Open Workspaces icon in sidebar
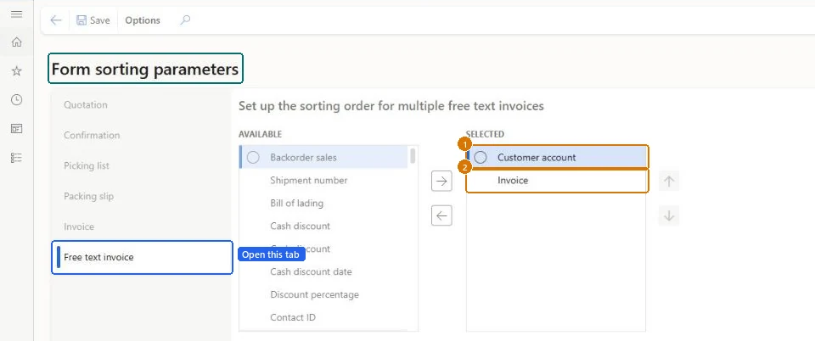The width and height of the screenshot is (815, 341). point(17,129)
